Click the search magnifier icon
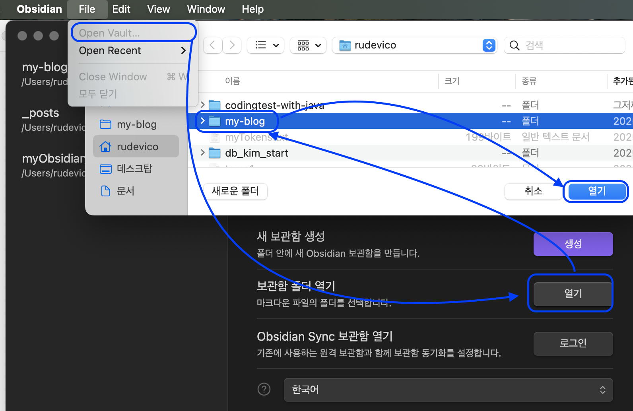 (515, 45)
